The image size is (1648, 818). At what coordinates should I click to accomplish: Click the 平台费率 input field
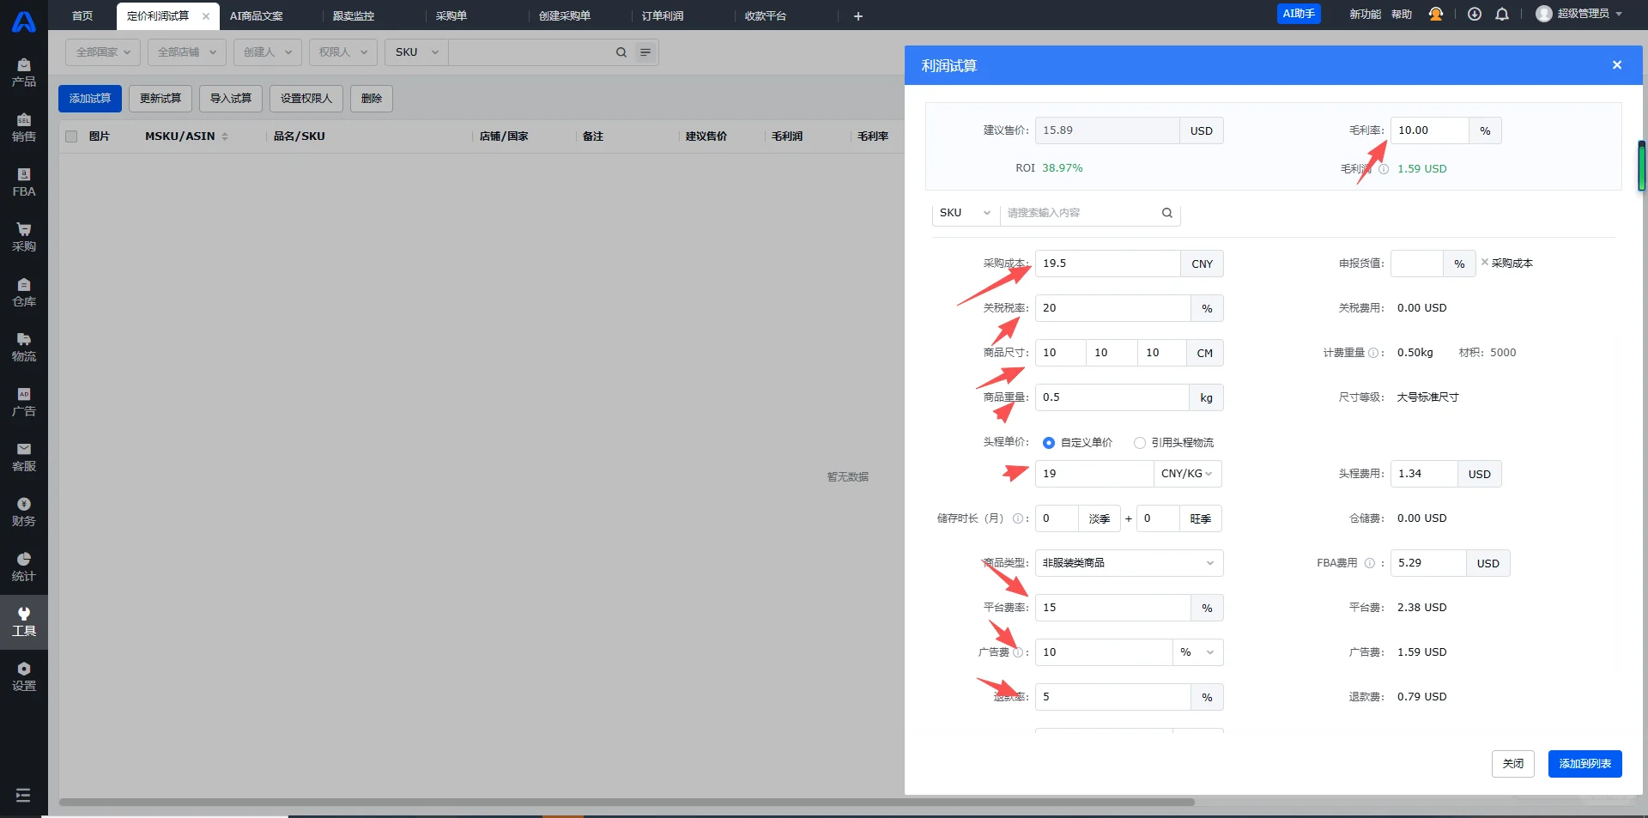click(1112, 608)
